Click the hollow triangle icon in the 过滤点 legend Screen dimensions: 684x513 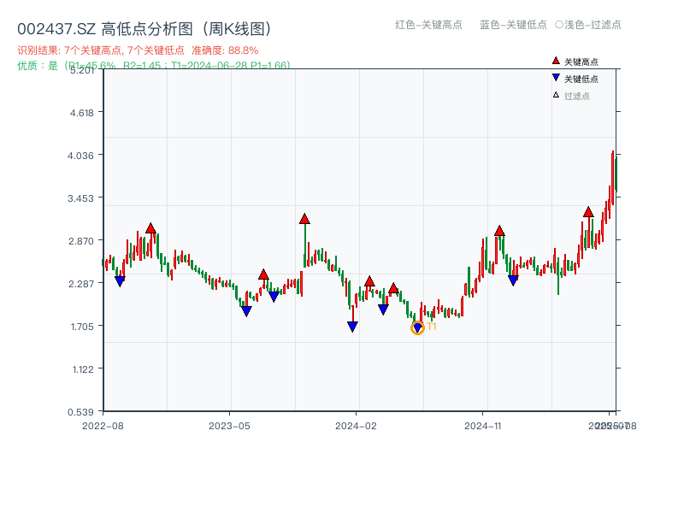[556, 95]
